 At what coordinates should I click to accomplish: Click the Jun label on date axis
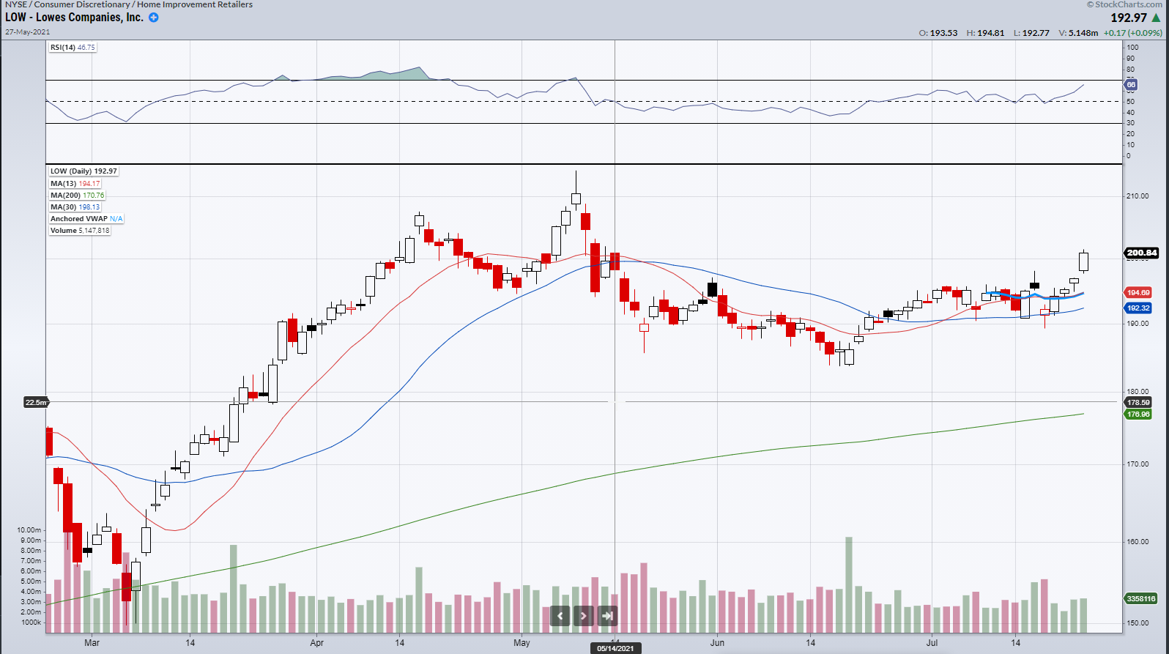717,643
